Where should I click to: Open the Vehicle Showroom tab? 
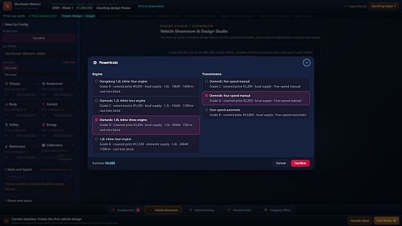coord(163,210)
